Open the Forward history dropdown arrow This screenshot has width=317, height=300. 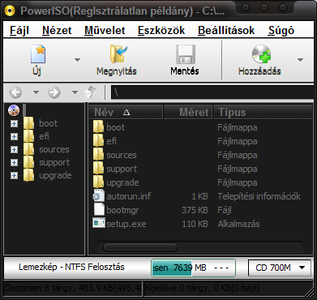[x=75, y=92]
